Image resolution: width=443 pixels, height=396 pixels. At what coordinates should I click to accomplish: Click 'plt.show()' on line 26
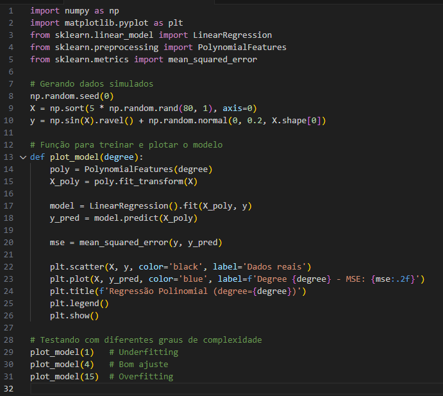coord(74,316)
